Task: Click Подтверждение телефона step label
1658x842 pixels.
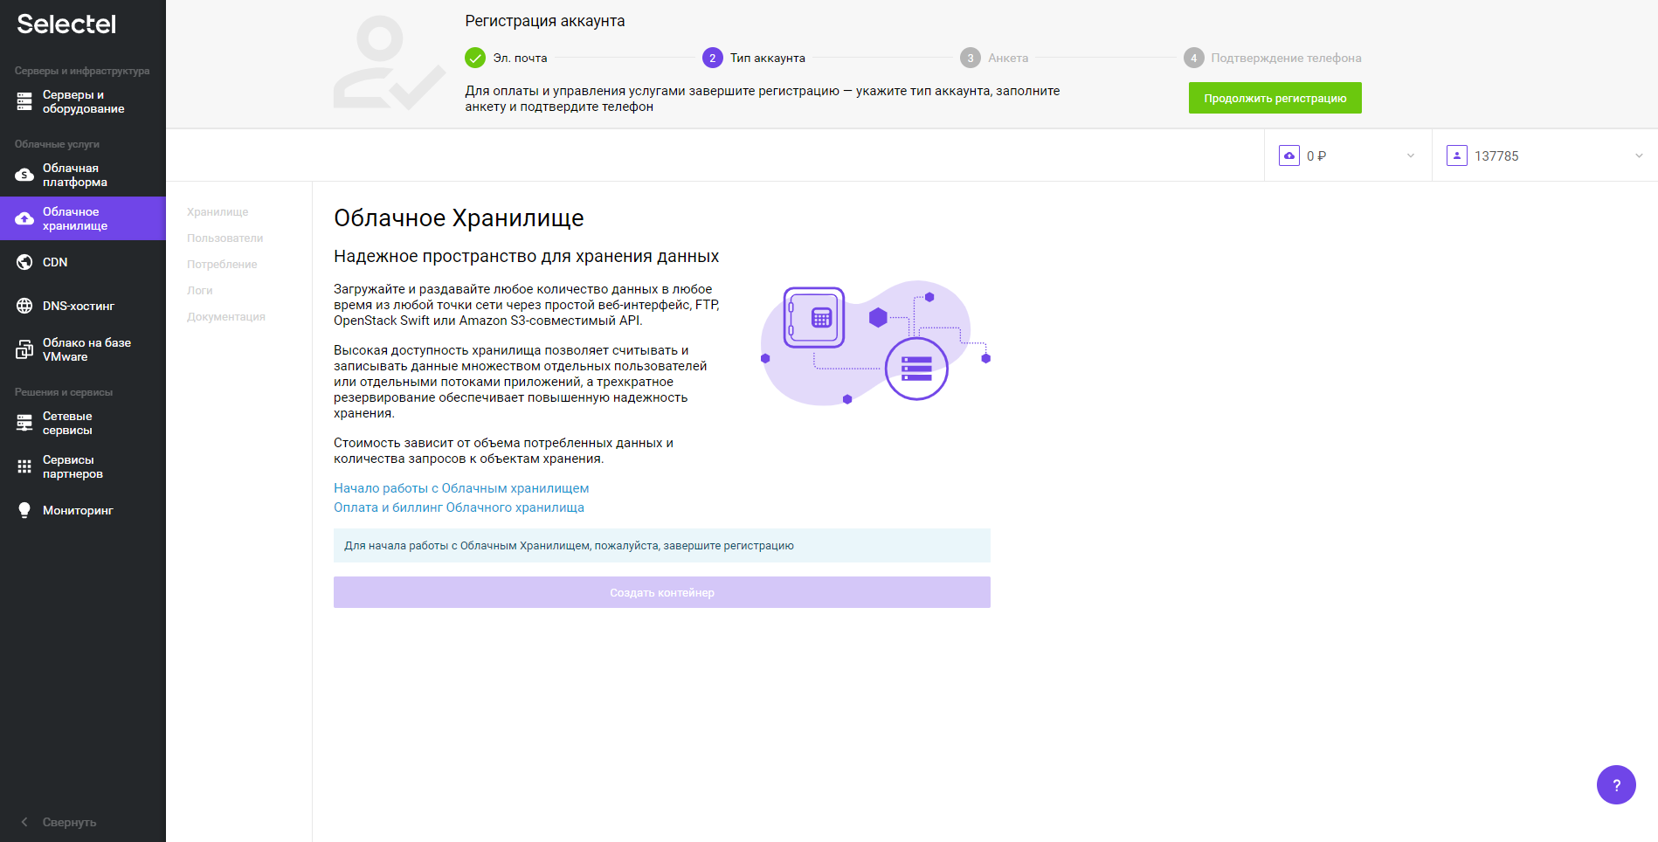Action: click(x=1286, y=58)
